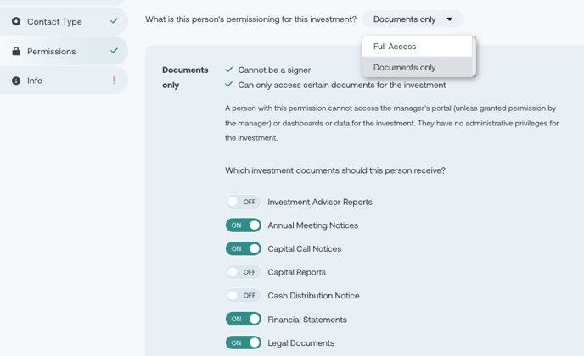Click the Permissions lock icon
This screenshot has width=584, height=356.
[16, 51]
